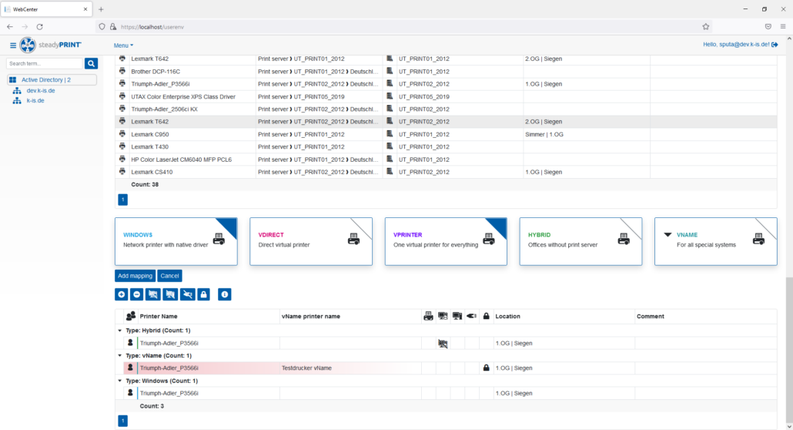Click the third toolbar icon, crossed-out network monitor

(152, 294)
